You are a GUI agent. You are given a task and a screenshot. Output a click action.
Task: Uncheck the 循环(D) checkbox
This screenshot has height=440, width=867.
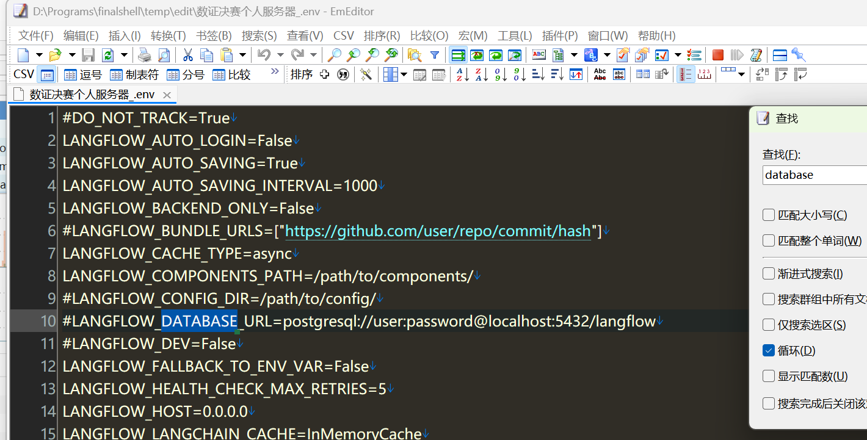coord(769,350)
